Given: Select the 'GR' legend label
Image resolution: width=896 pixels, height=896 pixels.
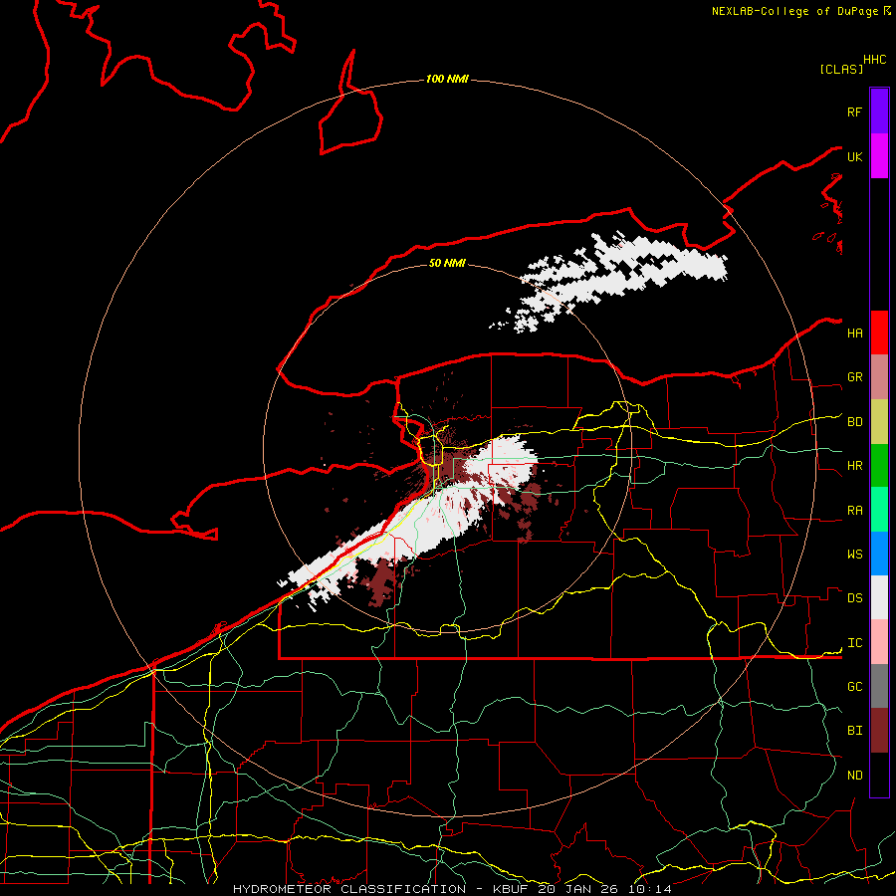Looking at the screenshot, I should [x=854, y=377].
